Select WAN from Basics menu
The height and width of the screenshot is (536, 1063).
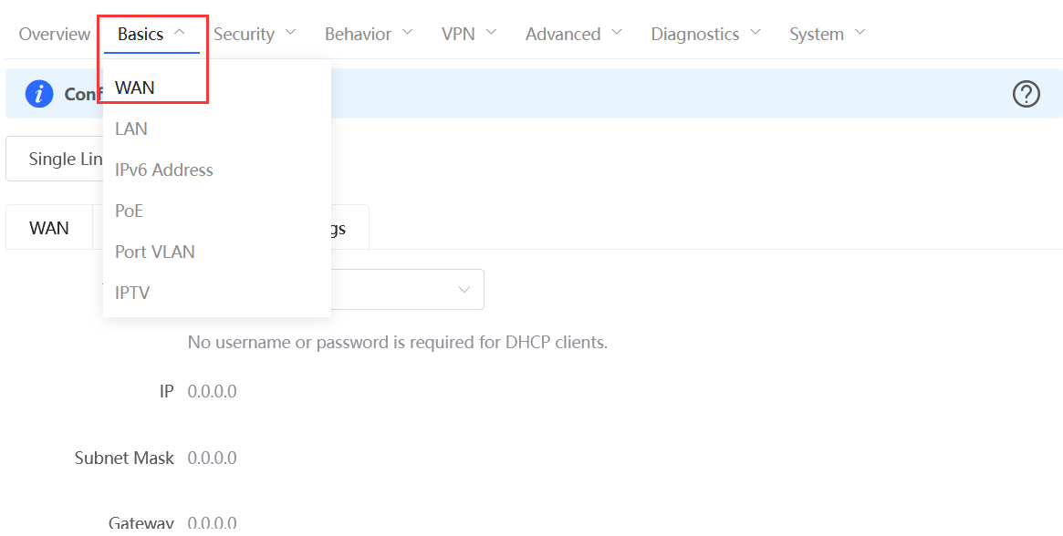135,88
